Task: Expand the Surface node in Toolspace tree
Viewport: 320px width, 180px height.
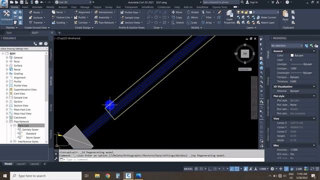Action: coord(6,65)
